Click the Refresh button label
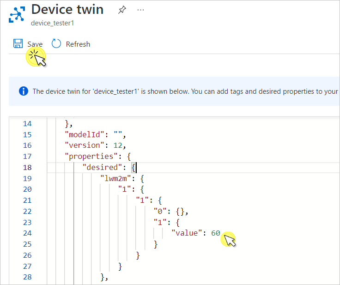This screenshot has height=285, width=340. tap(78, 44)
